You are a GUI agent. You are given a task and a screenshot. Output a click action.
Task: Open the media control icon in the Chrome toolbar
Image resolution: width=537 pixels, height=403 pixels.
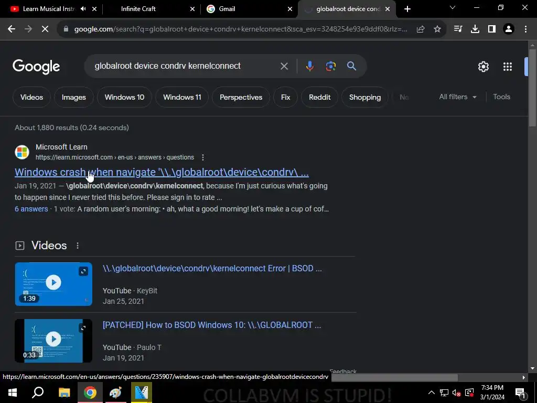click(x=458, y=29)
